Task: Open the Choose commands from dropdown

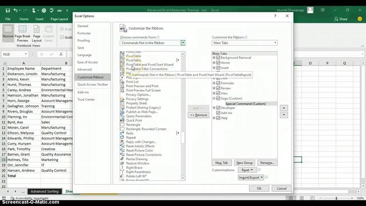Action: click(x=183, y=43)
